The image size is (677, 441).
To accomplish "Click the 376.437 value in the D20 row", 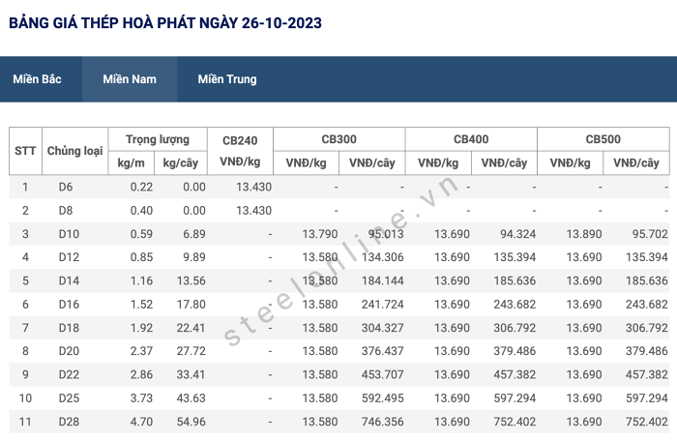I will tap(383, 351).
